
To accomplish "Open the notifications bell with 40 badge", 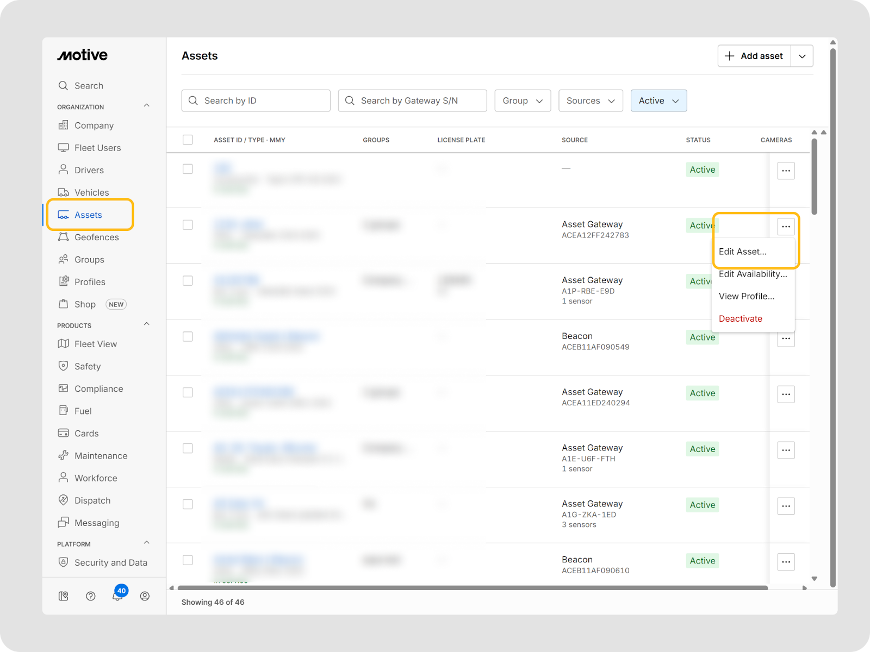I will (x=117, y=595).
